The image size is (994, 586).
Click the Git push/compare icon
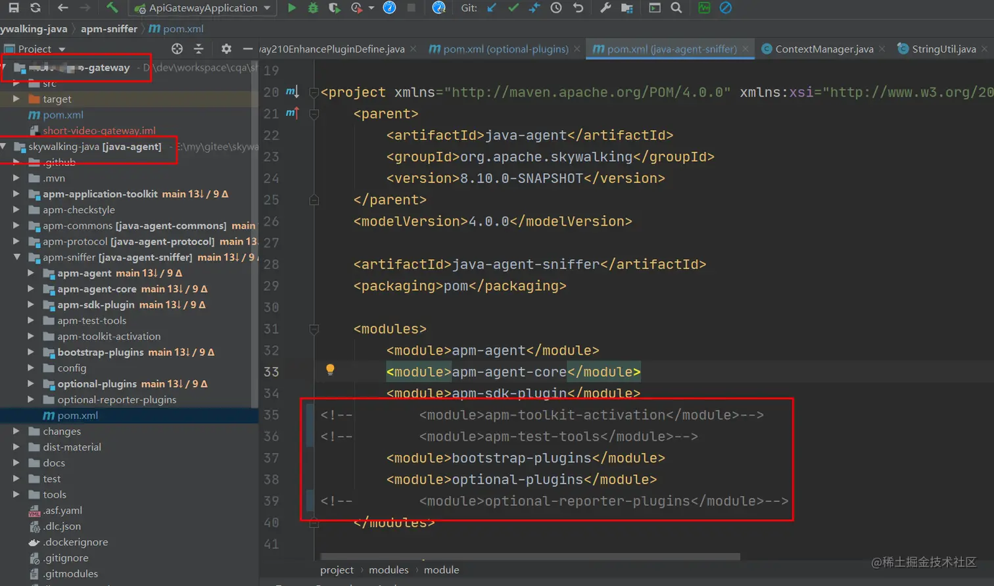tap(534, 8)
